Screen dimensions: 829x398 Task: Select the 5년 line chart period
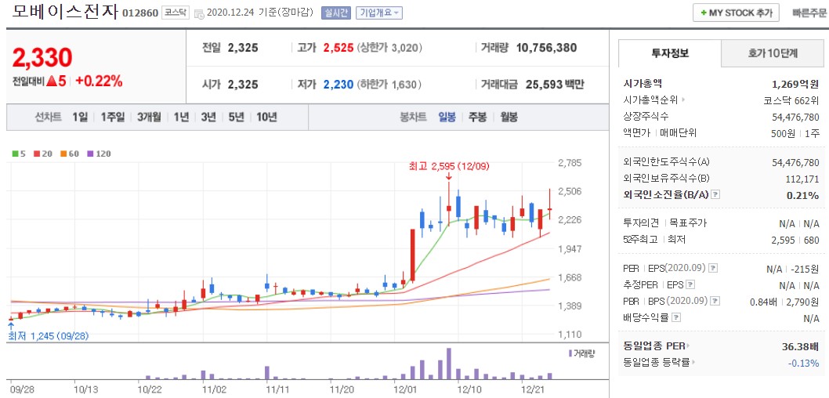point(236,117)
